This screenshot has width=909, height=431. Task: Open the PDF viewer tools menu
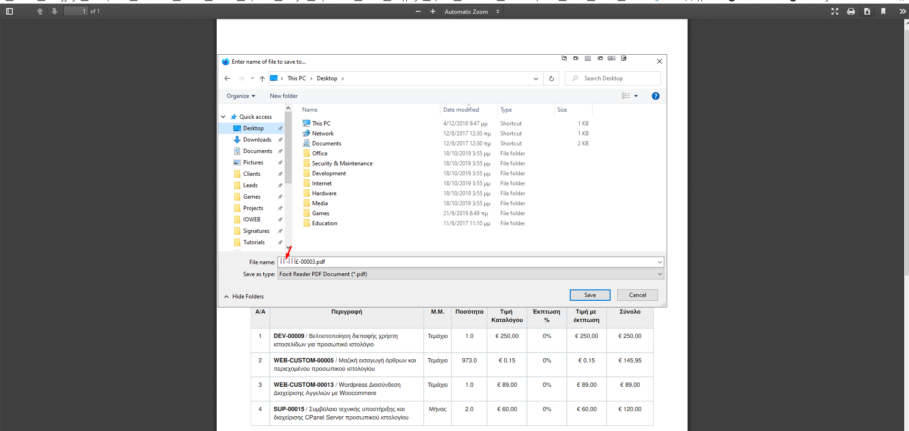pyautogui.click(x=902, y=11)
